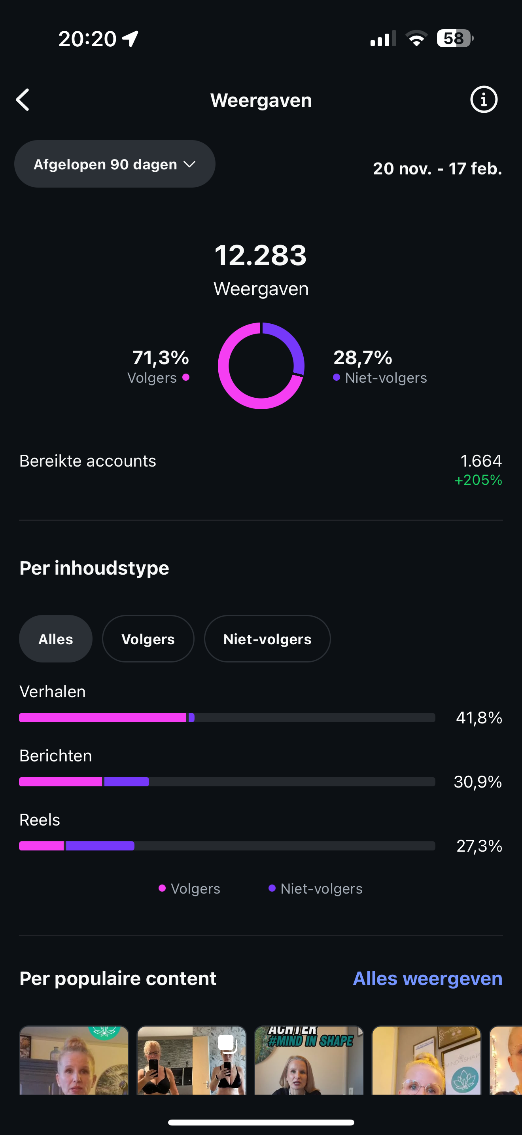Click the Volgers/Niet-volgers donut chart
The width and height of the screenshot is (522, 1135).
pos(261,366)
